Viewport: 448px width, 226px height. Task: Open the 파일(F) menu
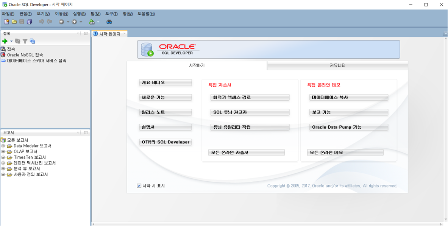(x=8, y=14)
